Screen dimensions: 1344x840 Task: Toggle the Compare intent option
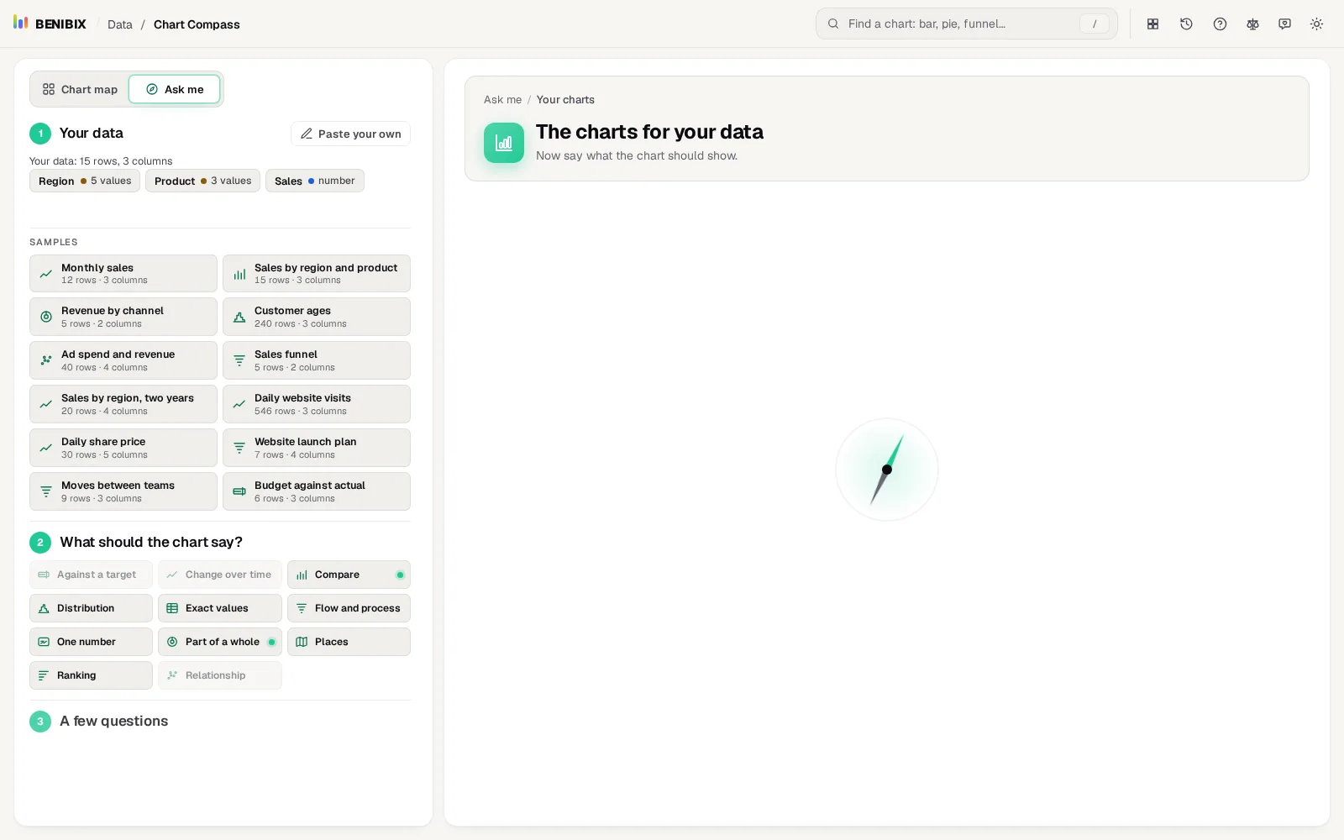click(x=349, y=575)
